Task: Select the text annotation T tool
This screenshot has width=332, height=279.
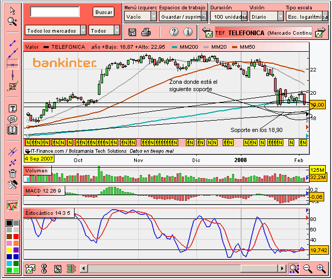Action: coord(12,109)
